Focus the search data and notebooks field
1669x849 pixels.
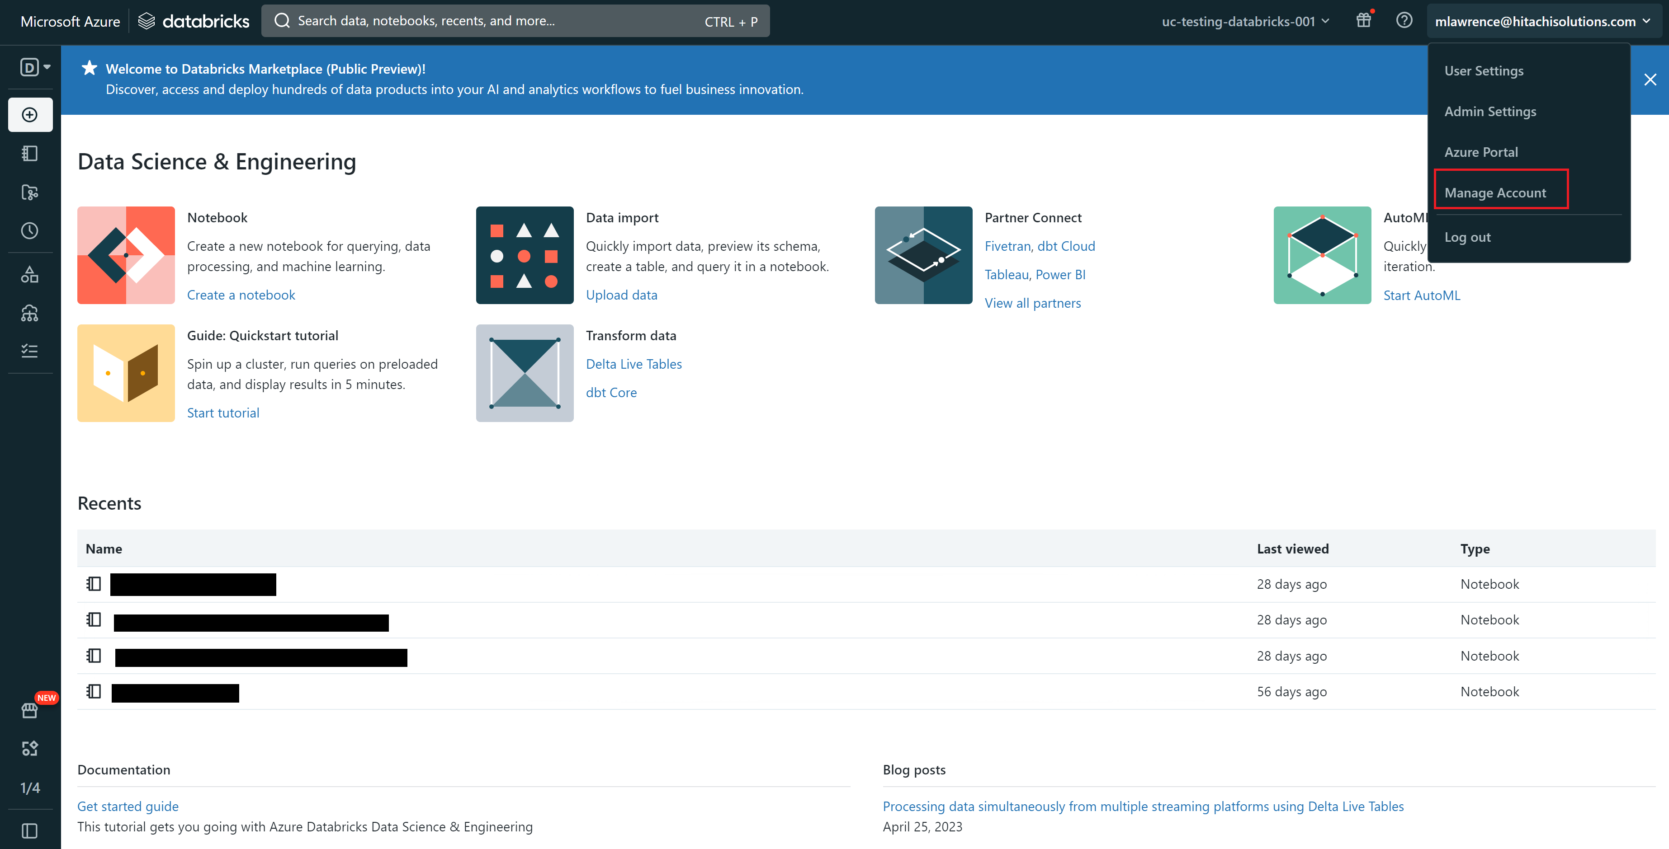coord(515,21)
